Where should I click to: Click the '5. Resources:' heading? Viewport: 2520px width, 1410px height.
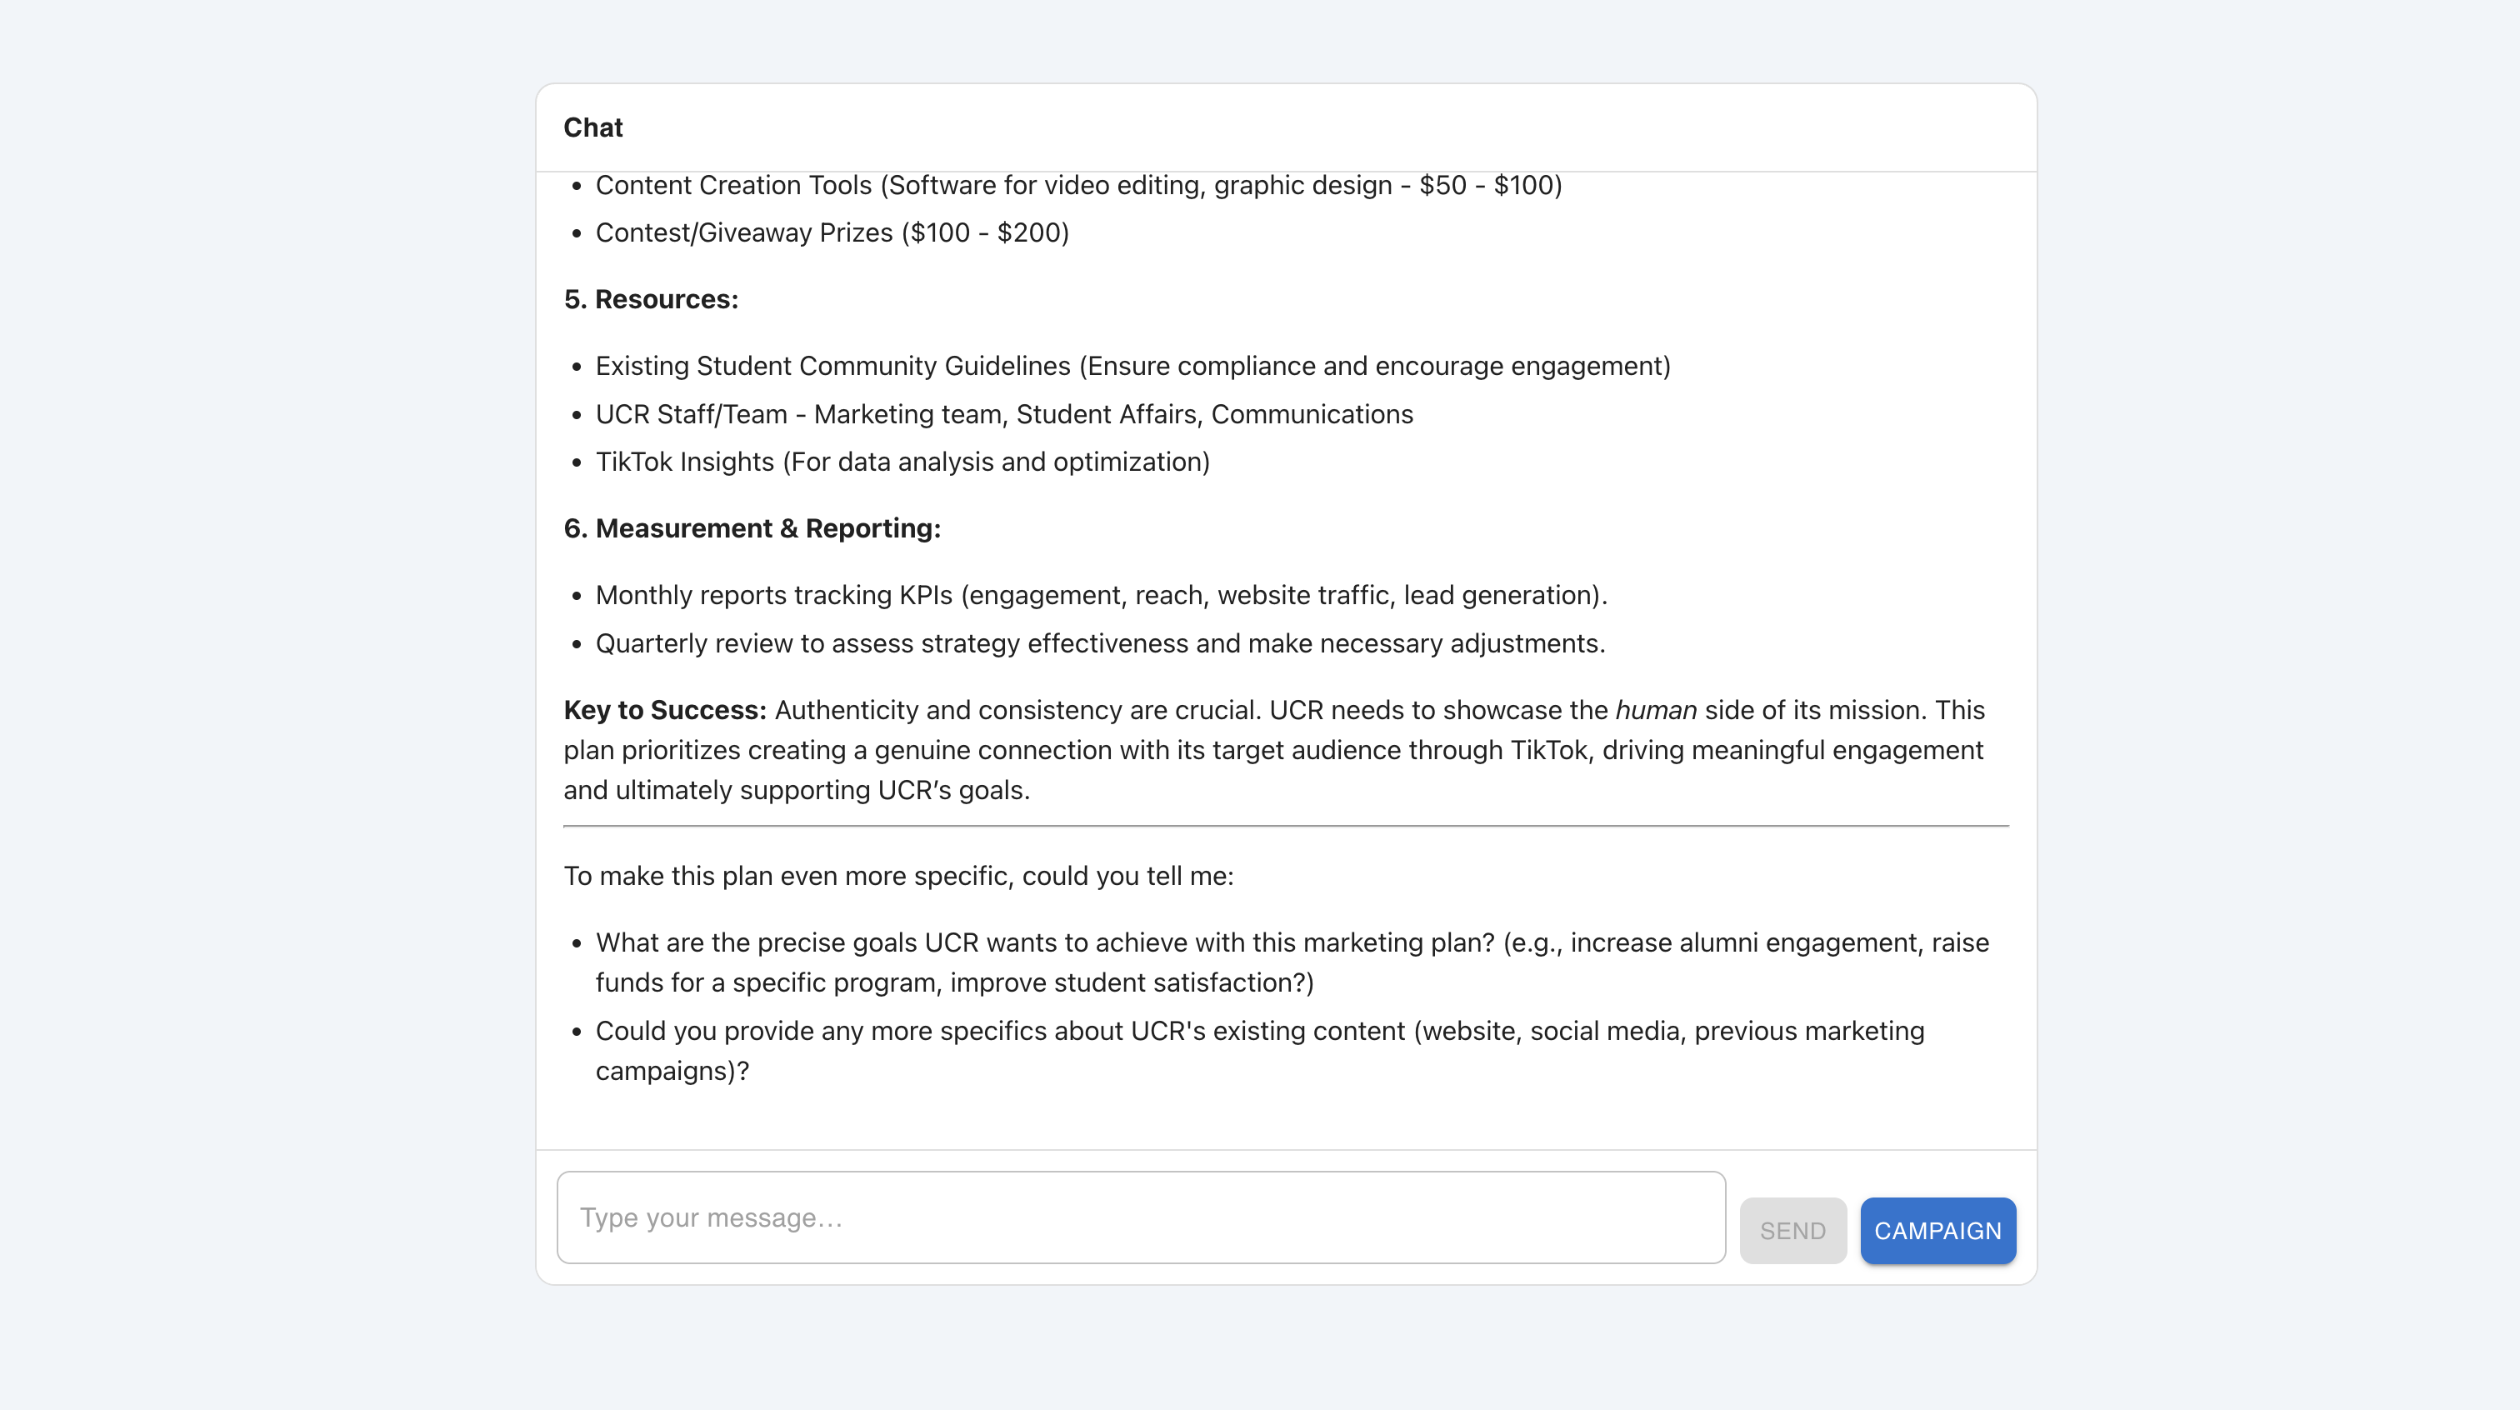[x=651, y=299]
